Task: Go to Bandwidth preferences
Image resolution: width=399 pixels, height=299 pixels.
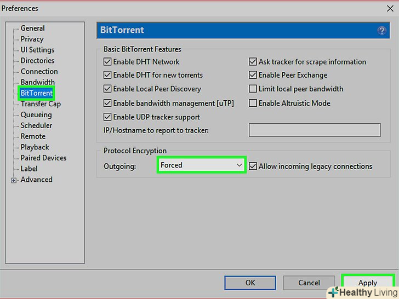Action: (38, 82)
